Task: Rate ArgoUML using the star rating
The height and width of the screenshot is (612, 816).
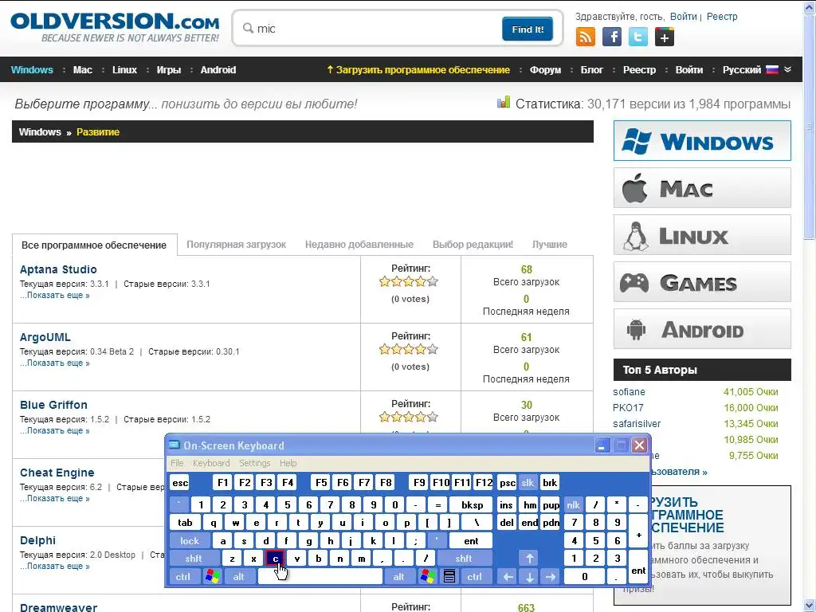Action: pos(409,350)
